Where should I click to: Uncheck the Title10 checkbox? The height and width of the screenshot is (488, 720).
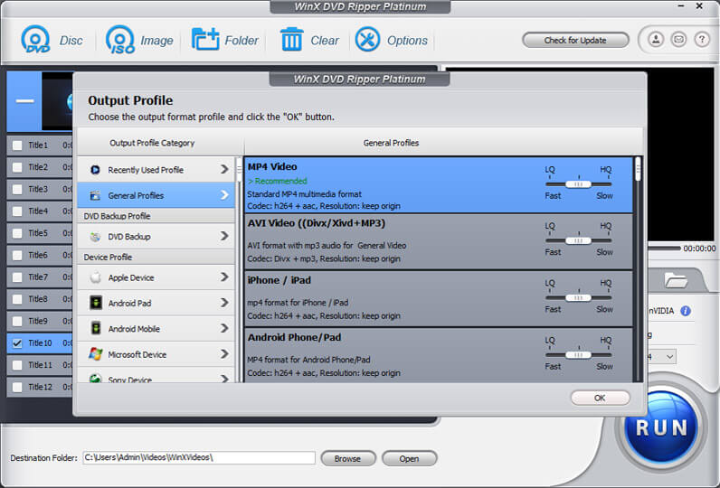coord(17,343)
